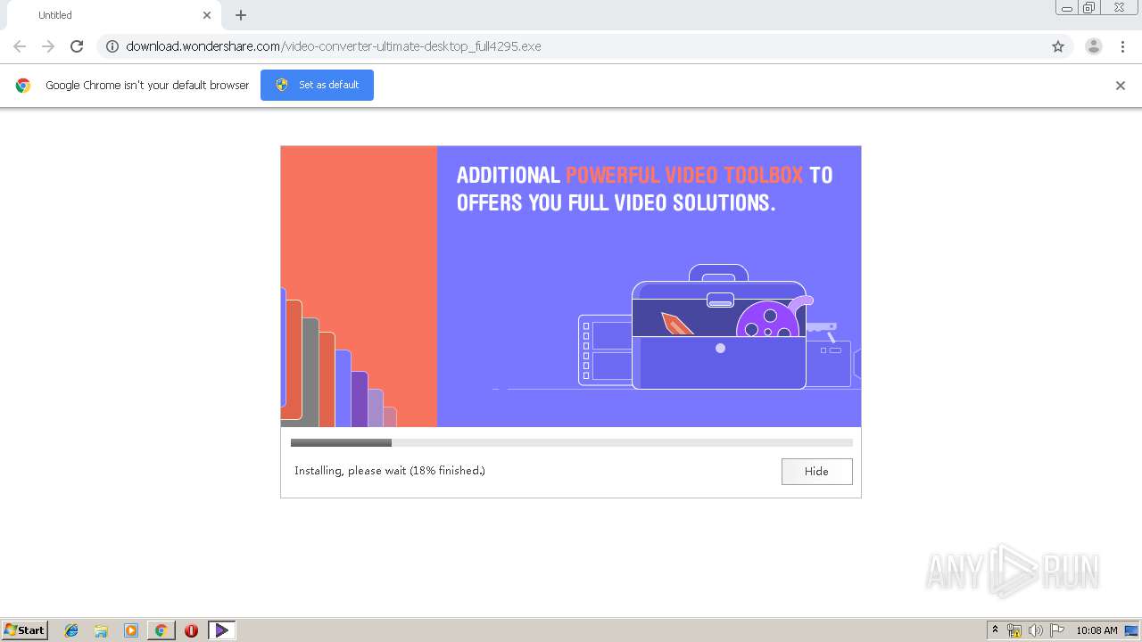
Task: Minimize the Chrome window
Action: pyautogui.click(x=1067, y=8)
